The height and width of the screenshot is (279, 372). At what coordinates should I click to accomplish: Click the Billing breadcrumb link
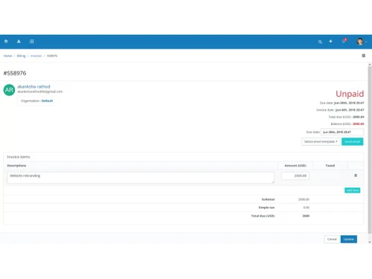point(21,56)
